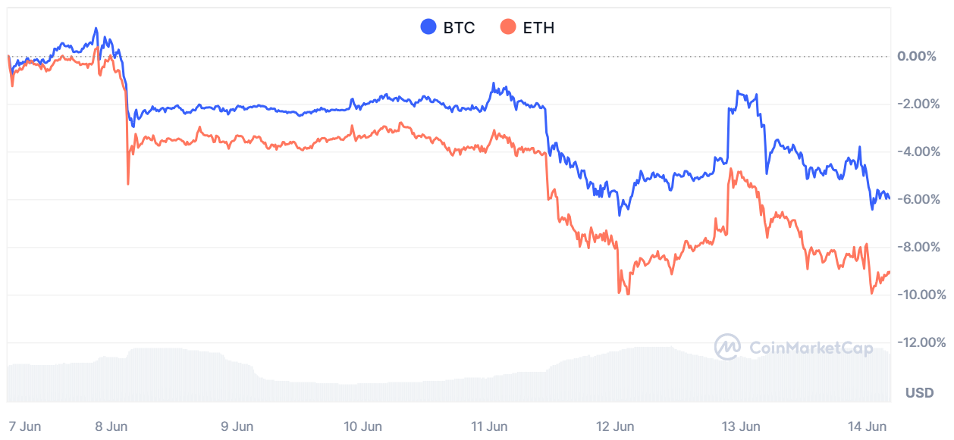
Task: Click the 9 Jun date marker
Action: [237, 426]
